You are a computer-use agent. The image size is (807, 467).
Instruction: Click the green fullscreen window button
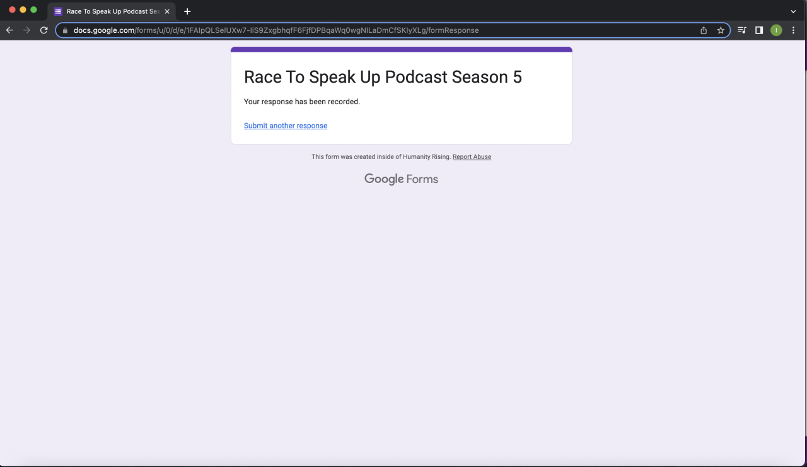coord(34,10)
